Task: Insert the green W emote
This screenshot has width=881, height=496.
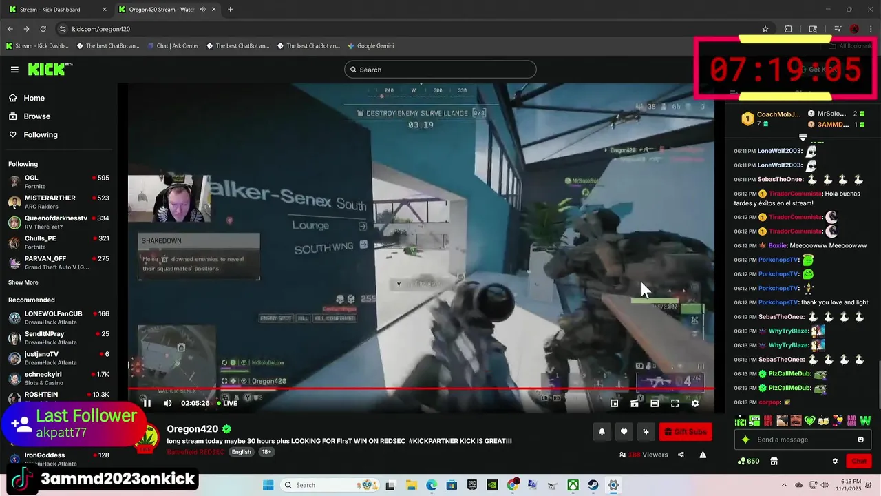Action: coord(865,421)
